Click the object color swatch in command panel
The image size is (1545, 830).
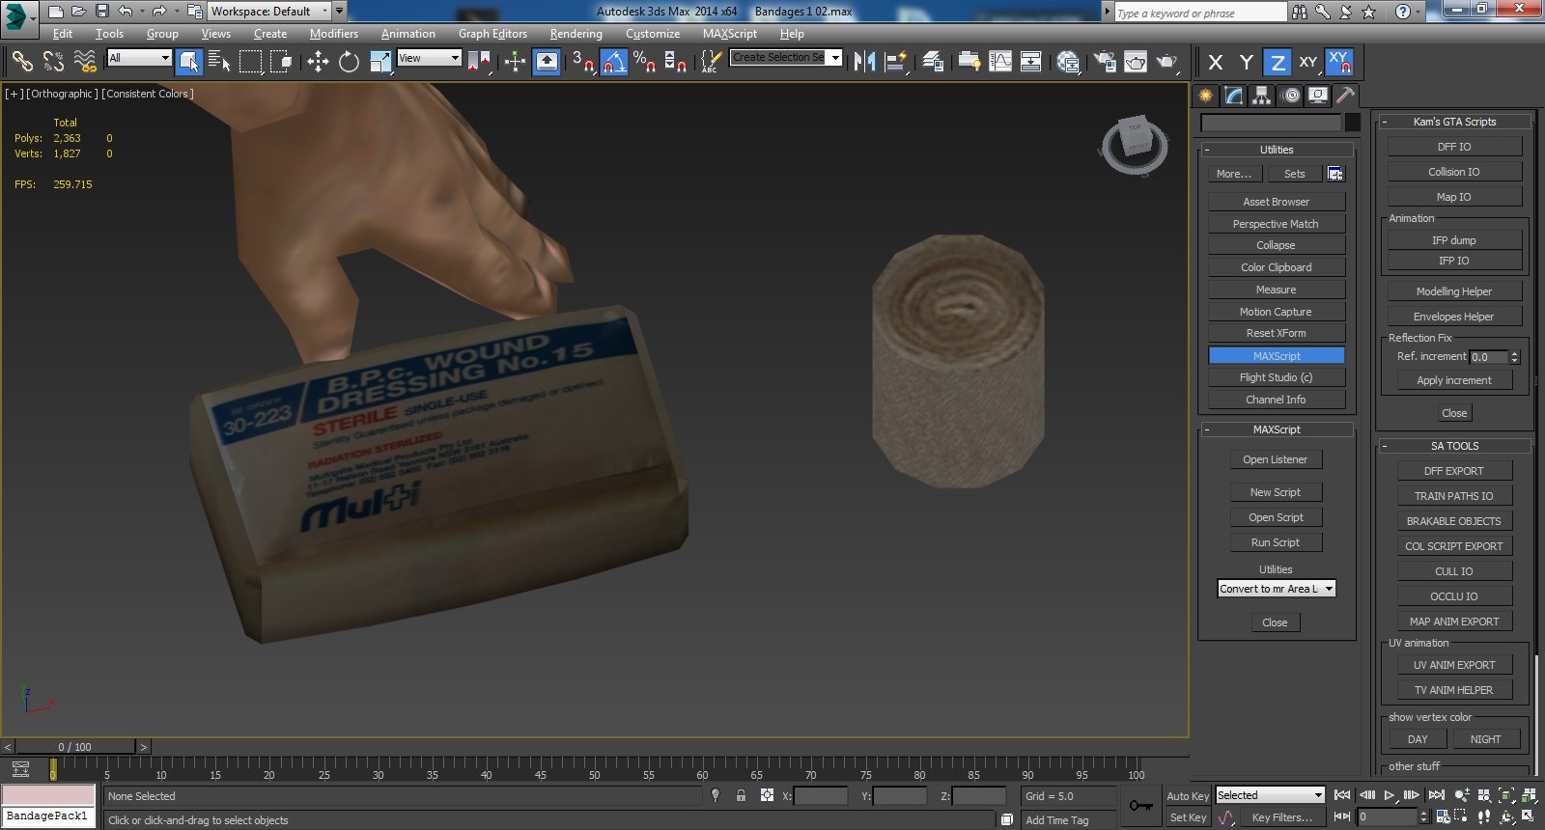click(x=1353, y=123)
